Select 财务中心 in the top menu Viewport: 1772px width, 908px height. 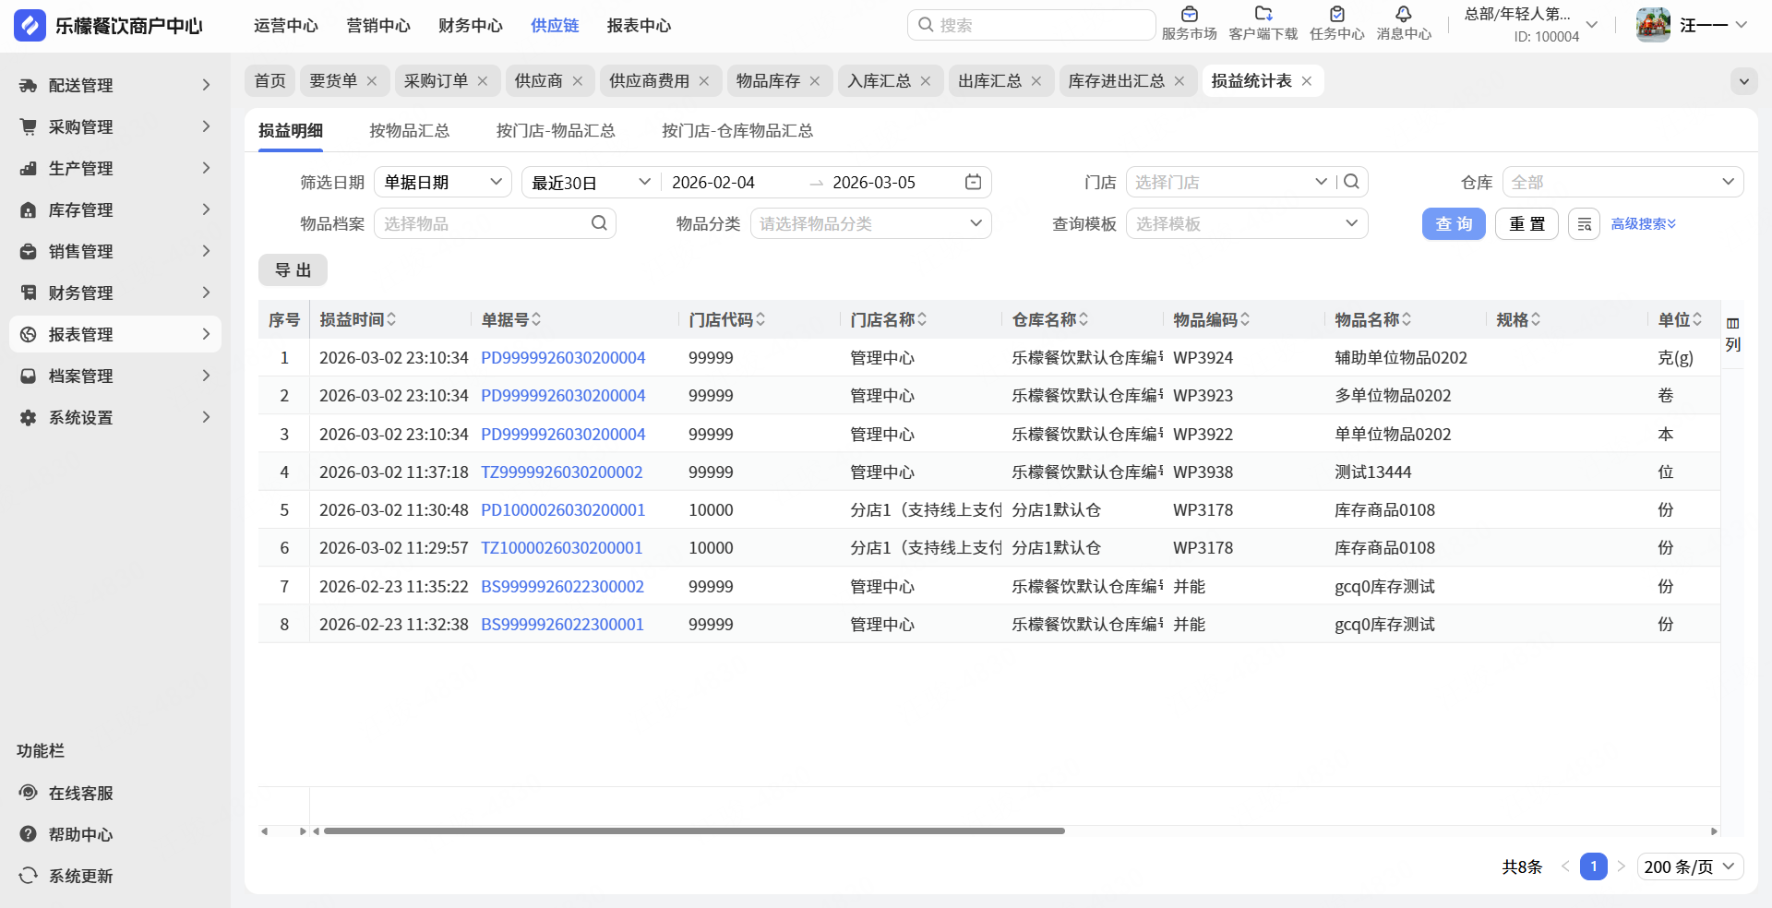click(470, 26)
